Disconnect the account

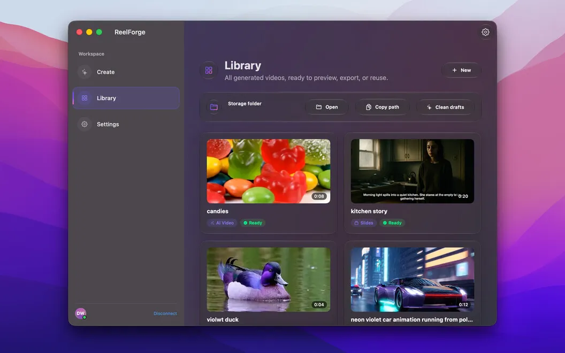pos(165,313)
